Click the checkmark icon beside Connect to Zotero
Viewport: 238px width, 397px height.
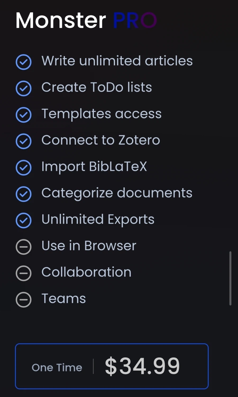[24, 141]
